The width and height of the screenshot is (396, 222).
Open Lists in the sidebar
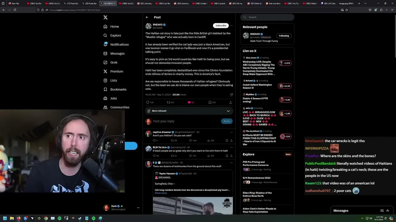point(110,80)
